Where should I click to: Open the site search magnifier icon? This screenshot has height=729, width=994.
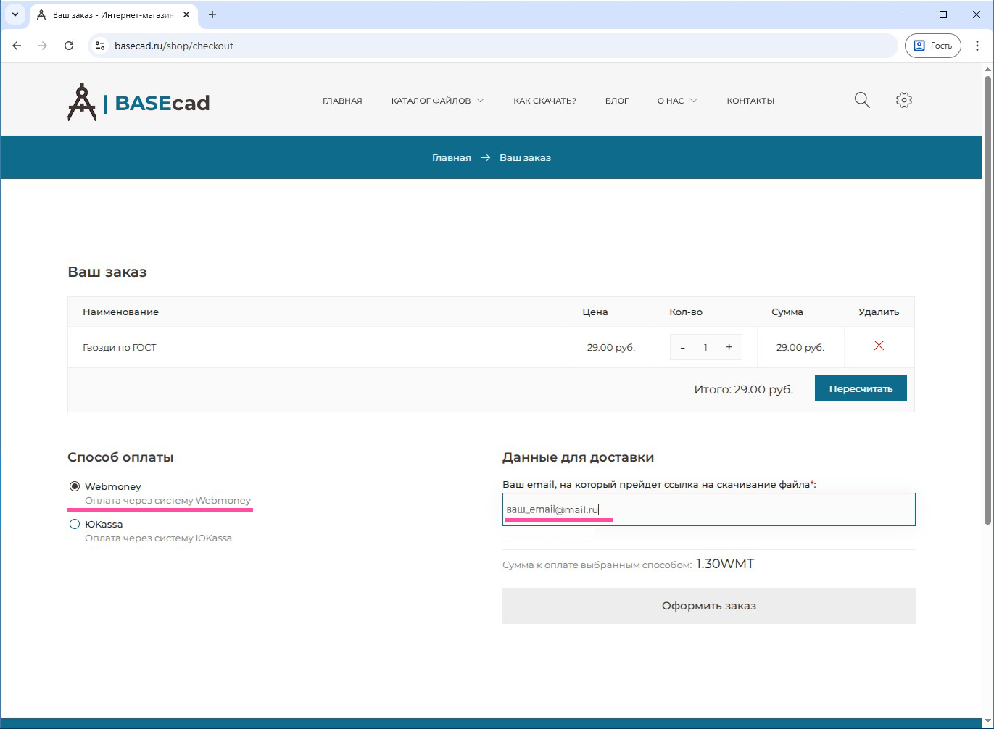[861, 100]
